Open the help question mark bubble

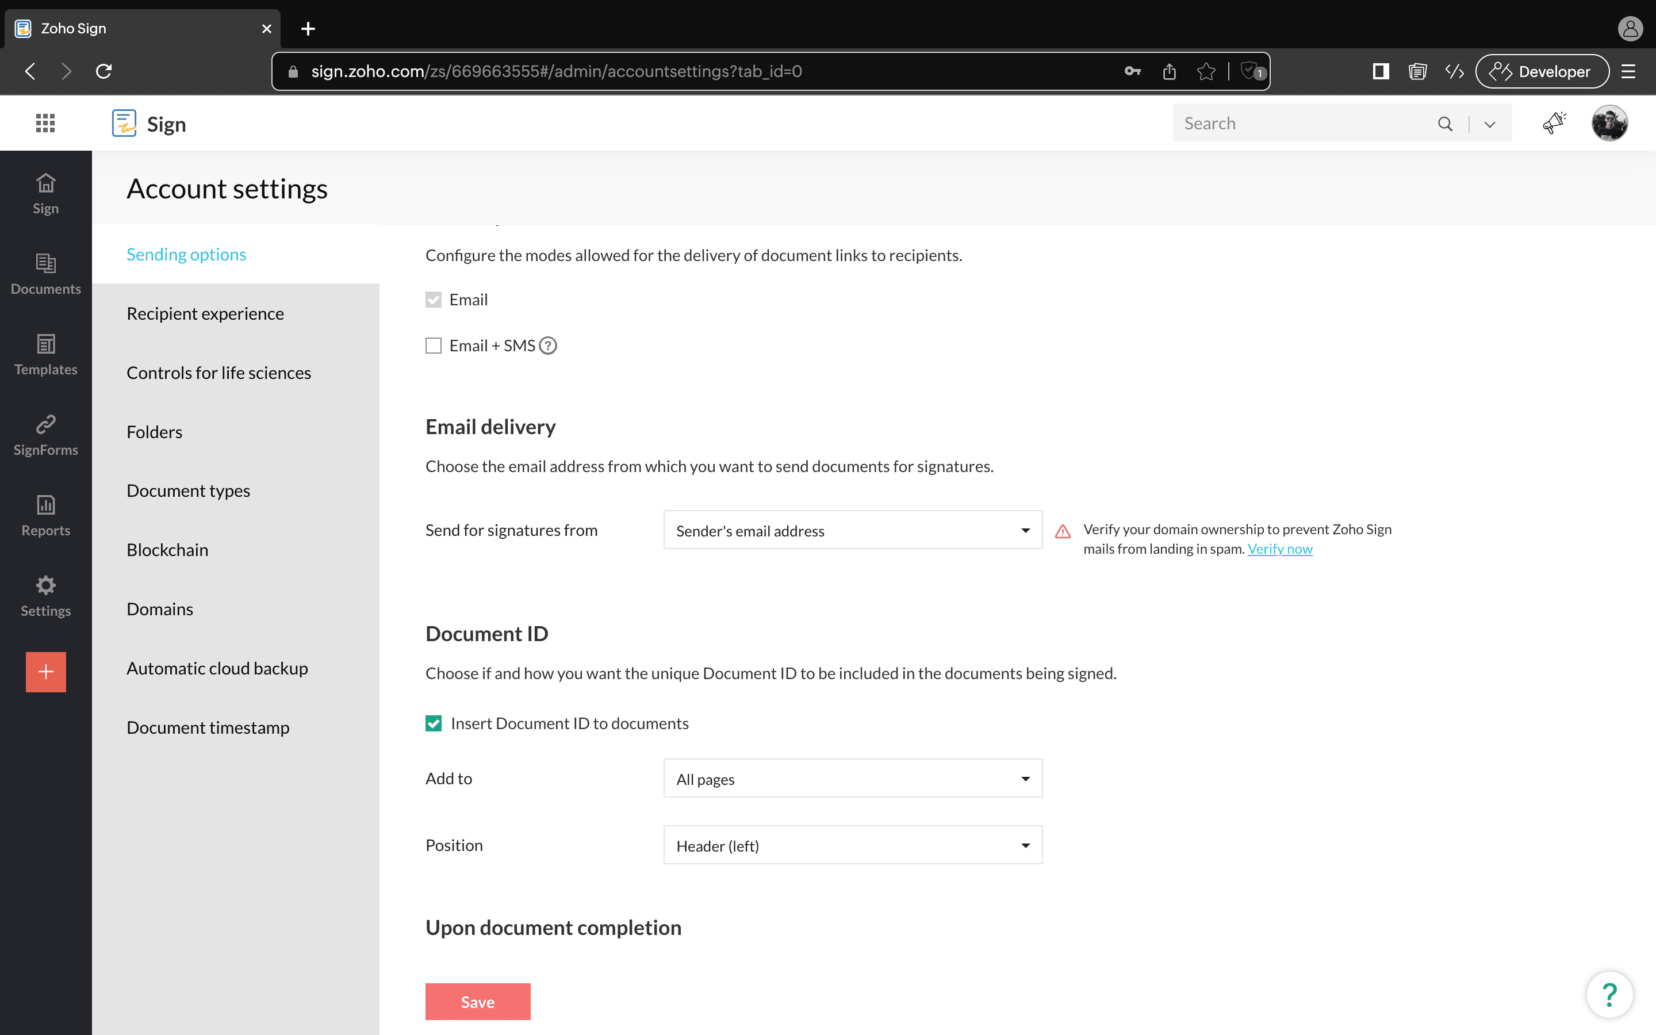1609,994
